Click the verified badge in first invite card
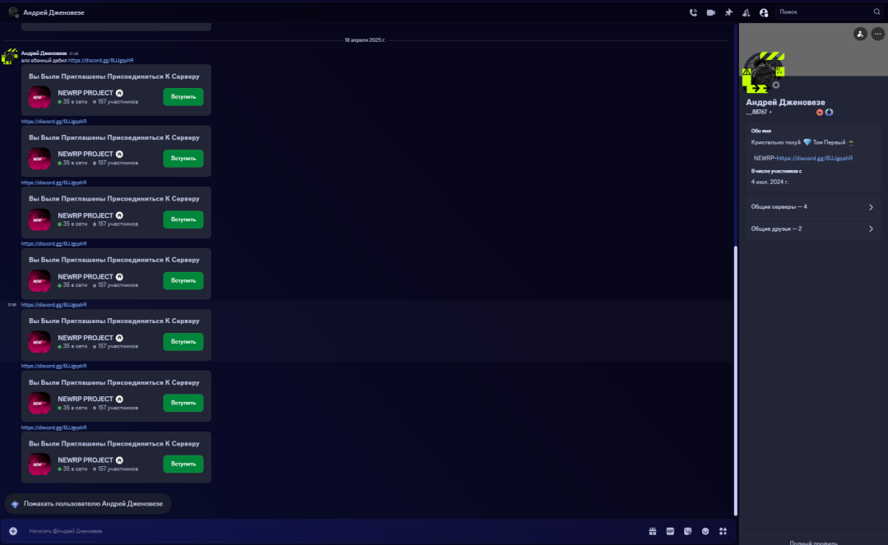Screen dimensions: 888x545 point(119,93)
